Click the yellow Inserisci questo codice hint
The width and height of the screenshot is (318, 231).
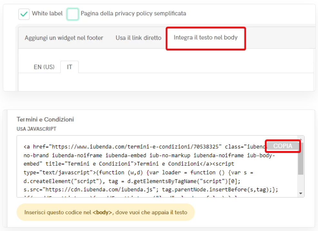106,212
